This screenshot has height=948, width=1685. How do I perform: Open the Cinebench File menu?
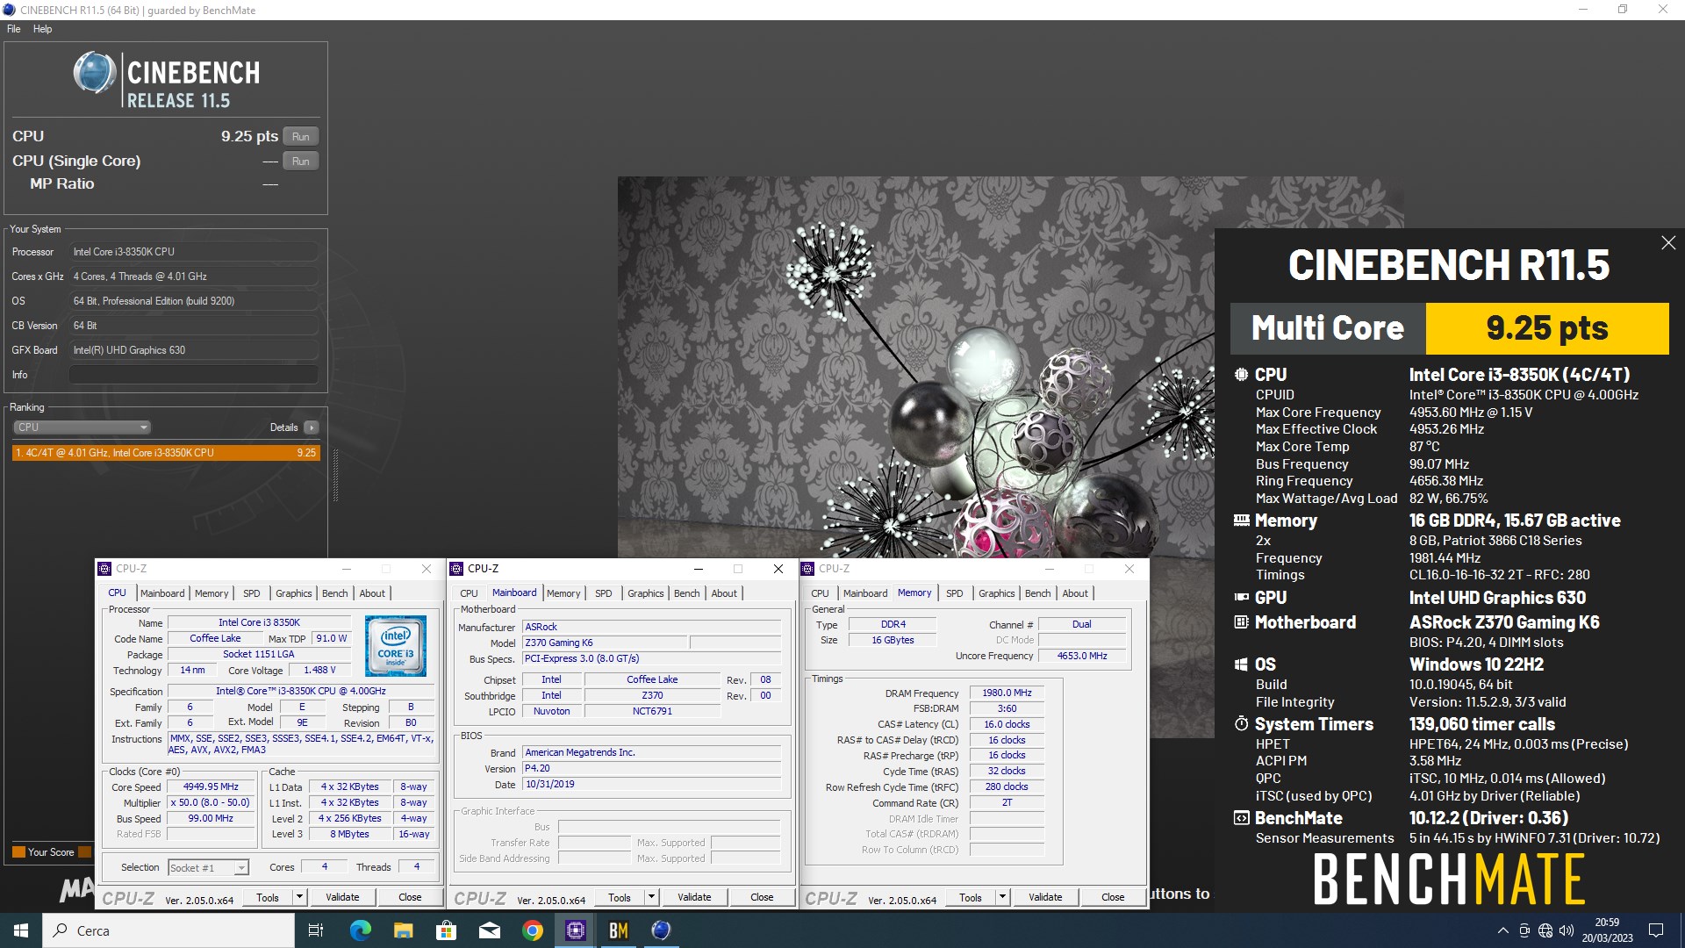[14, 29]
